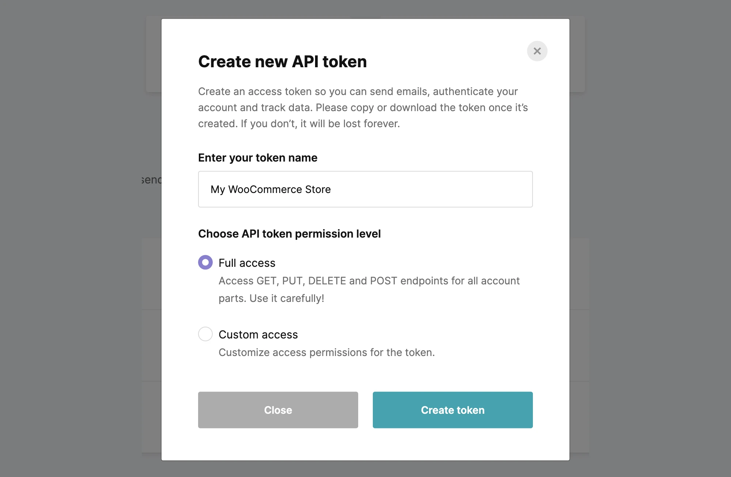The height and width of the screenshot is (477, 731).
Task: Choose the Custom access radio button
Action: 205,334
